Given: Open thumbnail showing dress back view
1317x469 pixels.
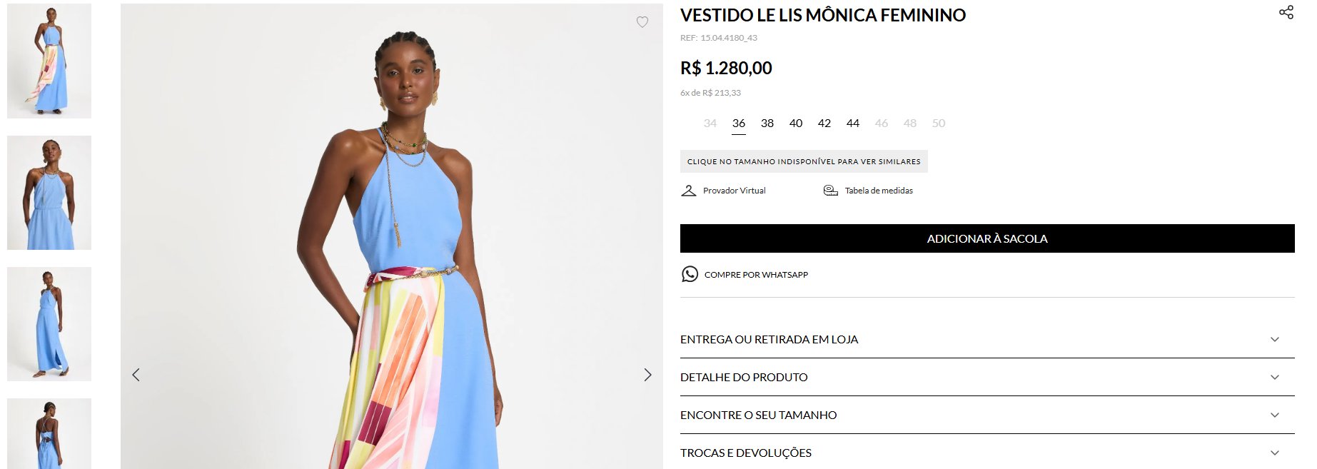Looking at the screenshot, I should tap(49, 433).
